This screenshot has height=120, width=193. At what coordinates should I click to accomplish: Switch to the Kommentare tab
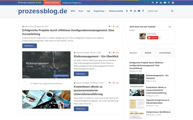(x=165, y=53)
